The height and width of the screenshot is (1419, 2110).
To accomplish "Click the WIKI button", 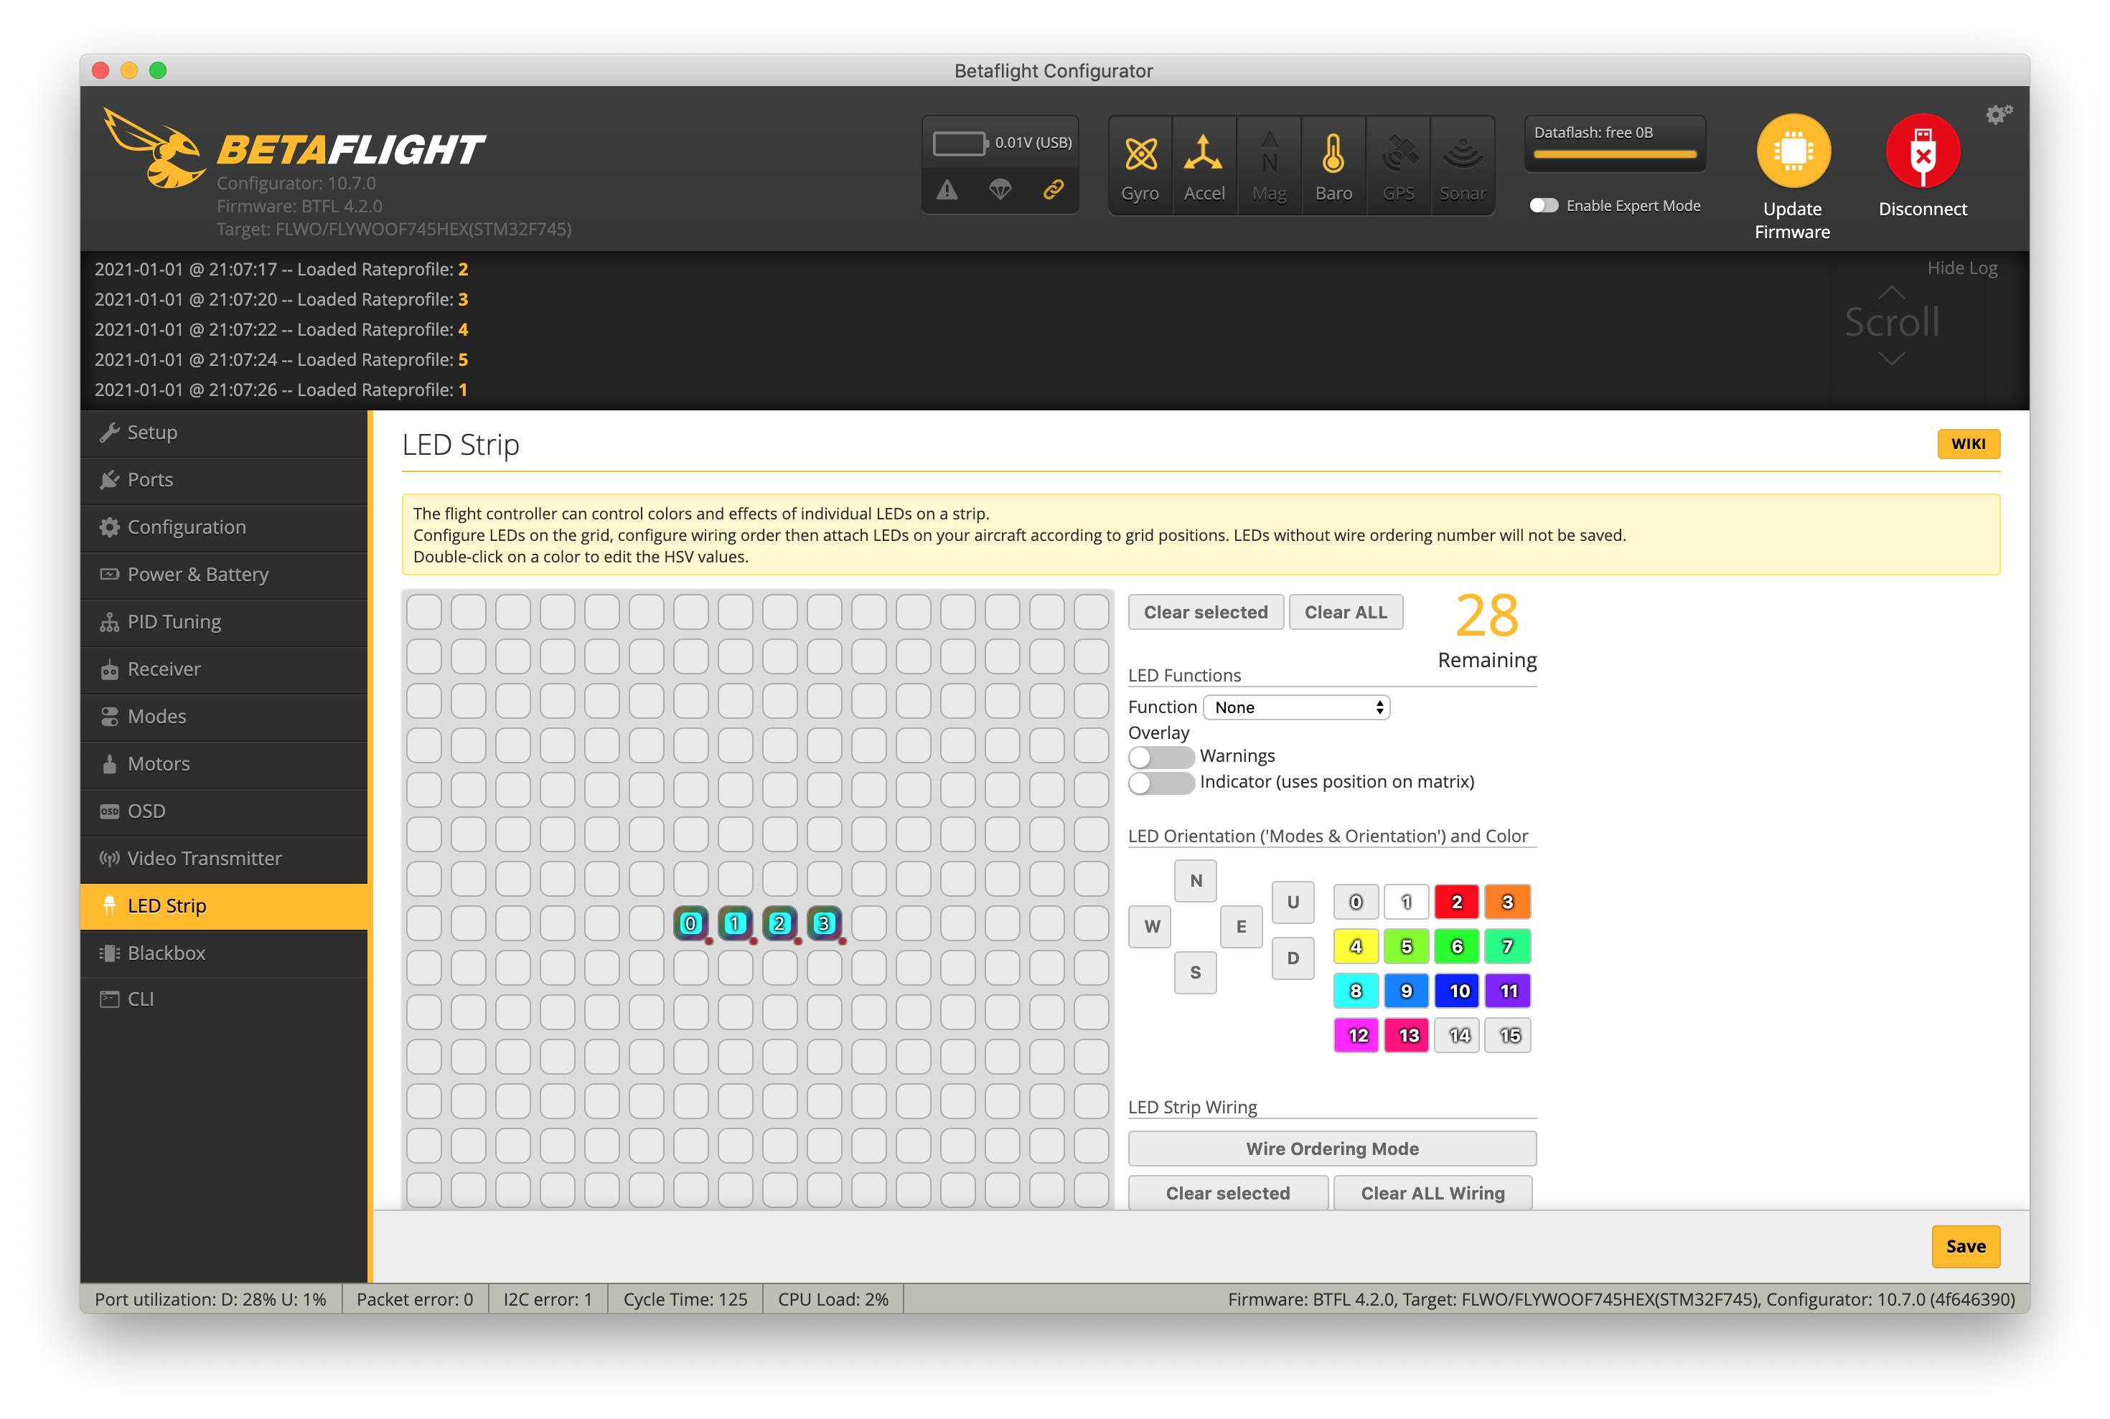I will click(1968, 443).
